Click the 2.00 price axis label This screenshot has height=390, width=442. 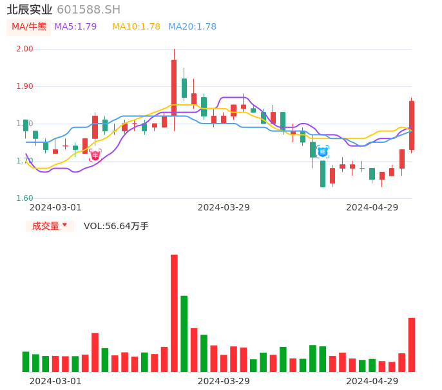[x=24, y=49]
